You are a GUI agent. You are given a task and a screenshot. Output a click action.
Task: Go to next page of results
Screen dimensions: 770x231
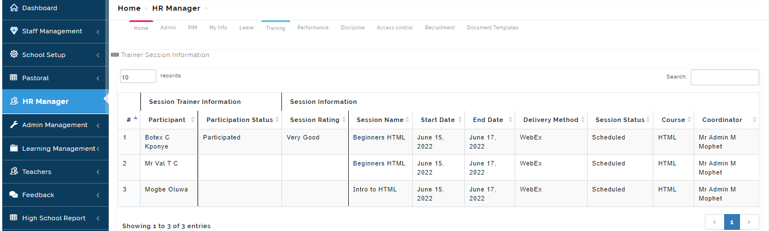click(750, 223)
